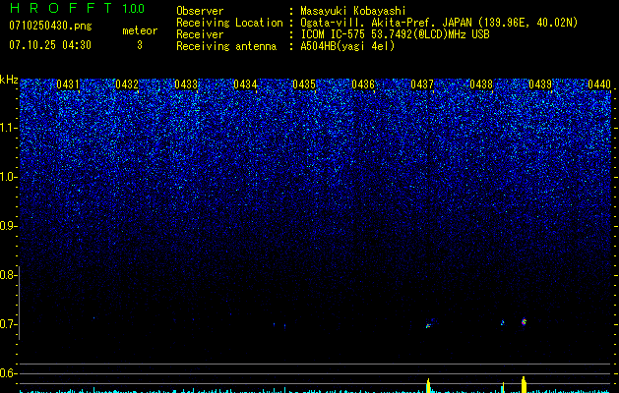Click the kHz axis unit label

pyautogui.click(x=9, y=80)
